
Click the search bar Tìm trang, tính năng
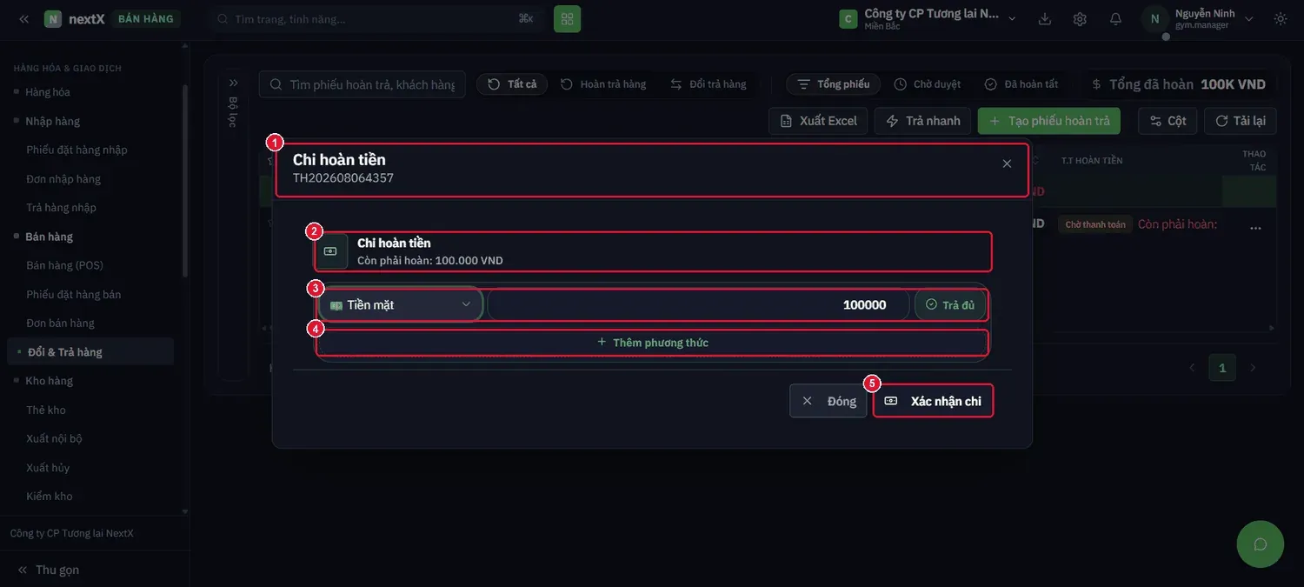pos(375,18)
